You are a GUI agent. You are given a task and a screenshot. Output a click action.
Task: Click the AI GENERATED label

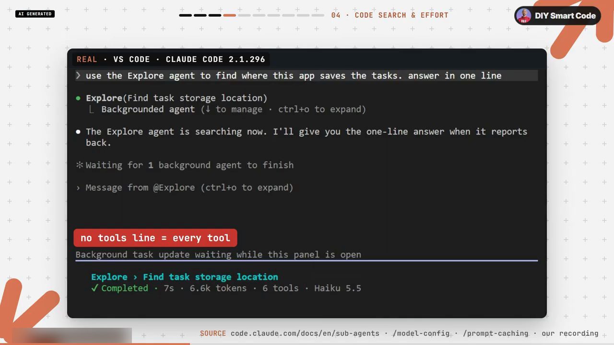pos(35,14)
